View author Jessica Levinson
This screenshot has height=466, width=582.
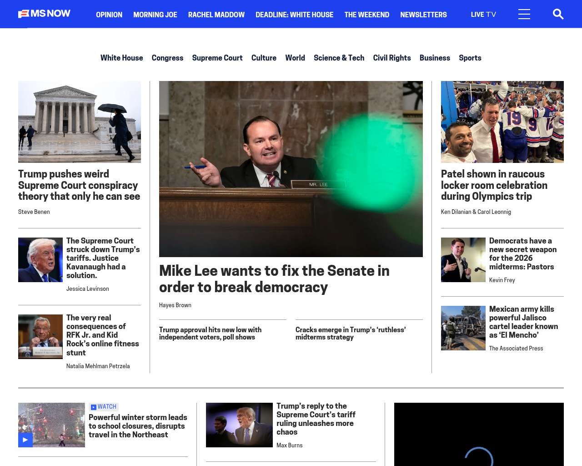tap(88, 289)
